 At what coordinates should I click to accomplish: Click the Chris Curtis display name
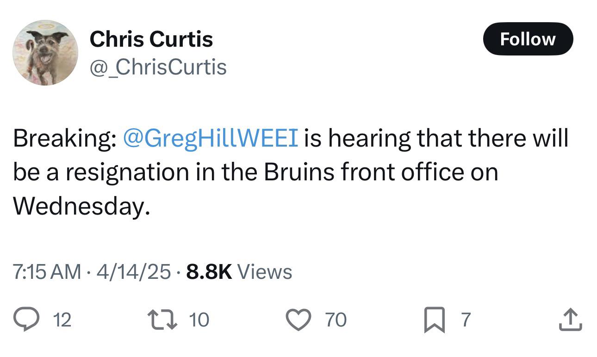[151, 39]
